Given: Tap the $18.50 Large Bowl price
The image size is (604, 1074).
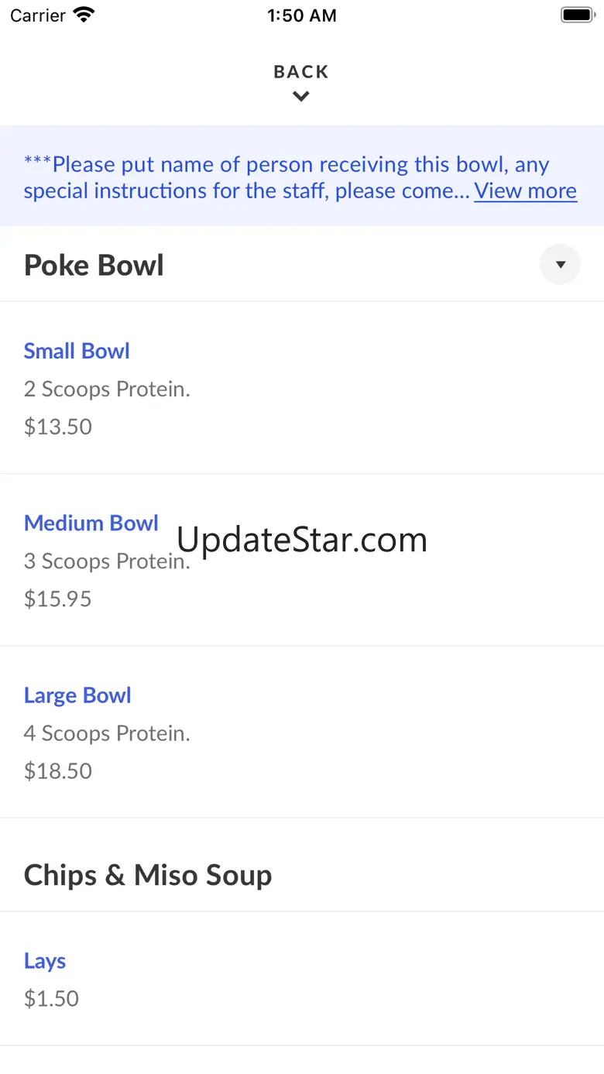Looking at the screenshot, I should [x=58, y=770].
